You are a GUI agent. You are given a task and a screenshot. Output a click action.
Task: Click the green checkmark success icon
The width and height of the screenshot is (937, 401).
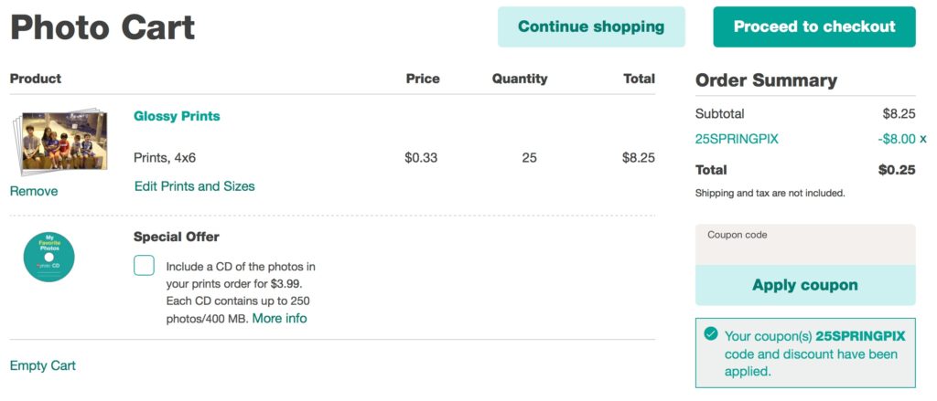pos(710,333)
